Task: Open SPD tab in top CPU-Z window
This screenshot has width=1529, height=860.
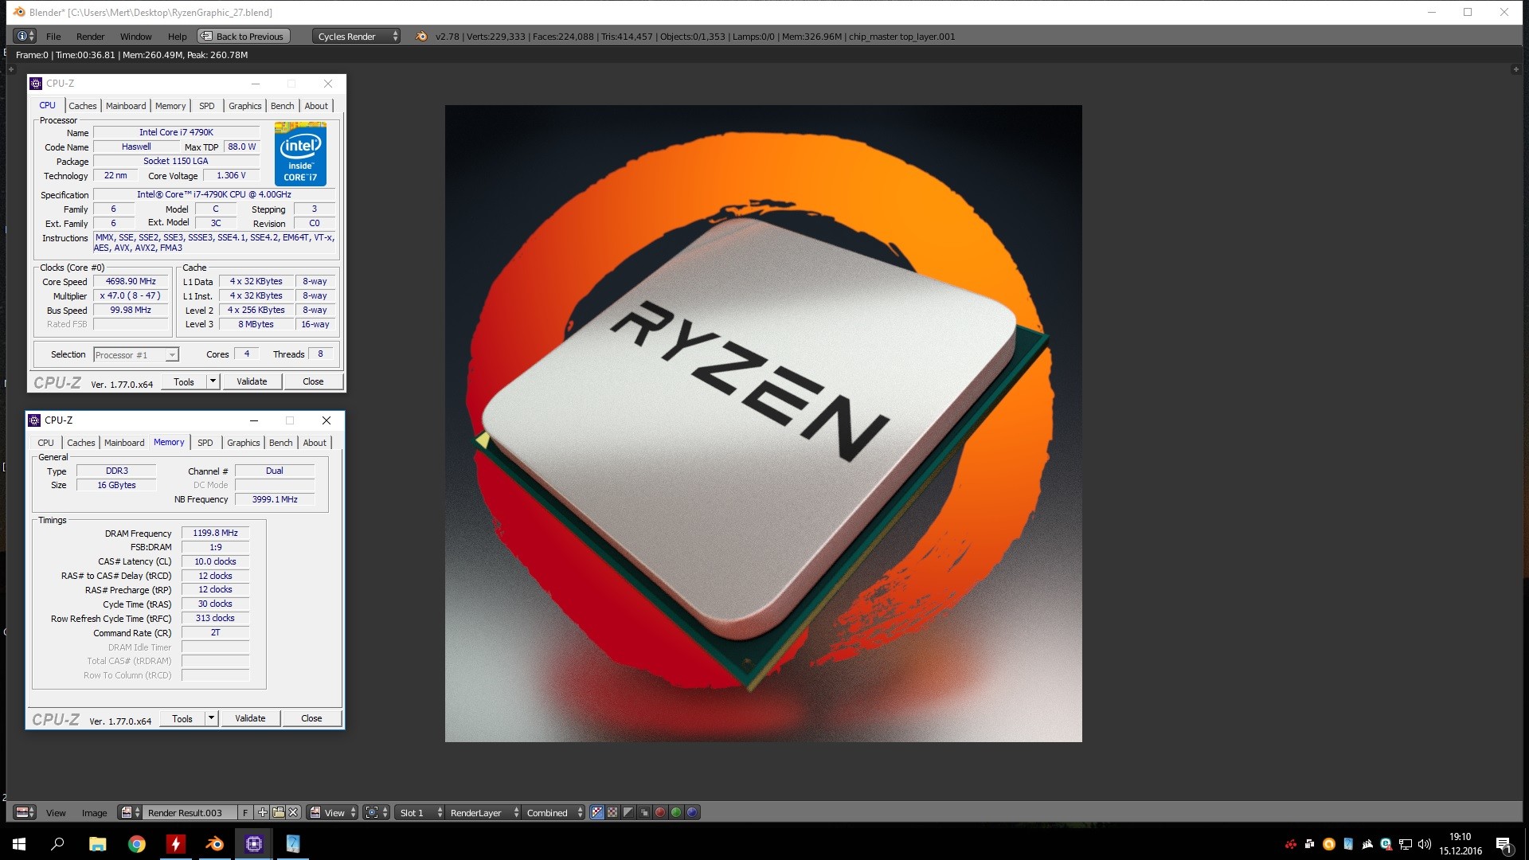Action: click(206, 106)
